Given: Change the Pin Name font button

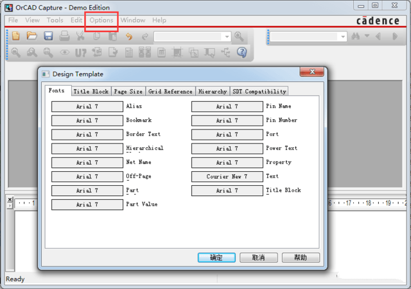Looking at the screenshot, I should [x=227, y=106].
